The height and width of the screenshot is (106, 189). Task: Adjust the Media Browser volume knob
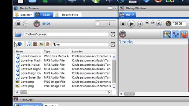click(x=37, y=24)
